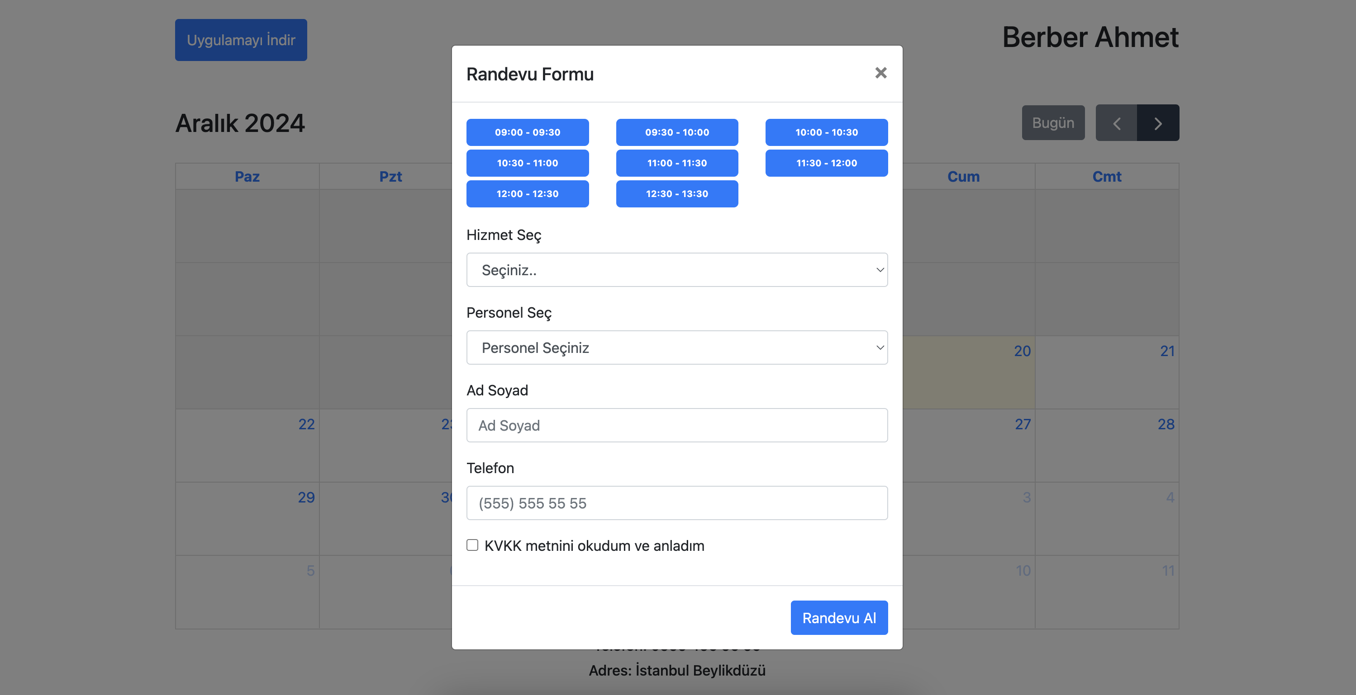Select December 28 in the calendar
The image size is (1356, 695).
tap(1107, 445)
